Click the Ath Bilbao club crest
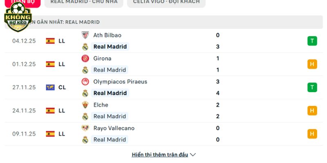This screenshot has height=163, width=327. [85, 35]
